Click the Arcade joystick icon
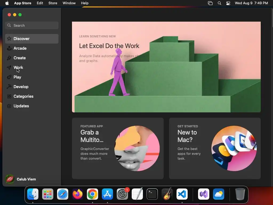Image resolution: width=273 pixels, height=205 pixels. 9,48
